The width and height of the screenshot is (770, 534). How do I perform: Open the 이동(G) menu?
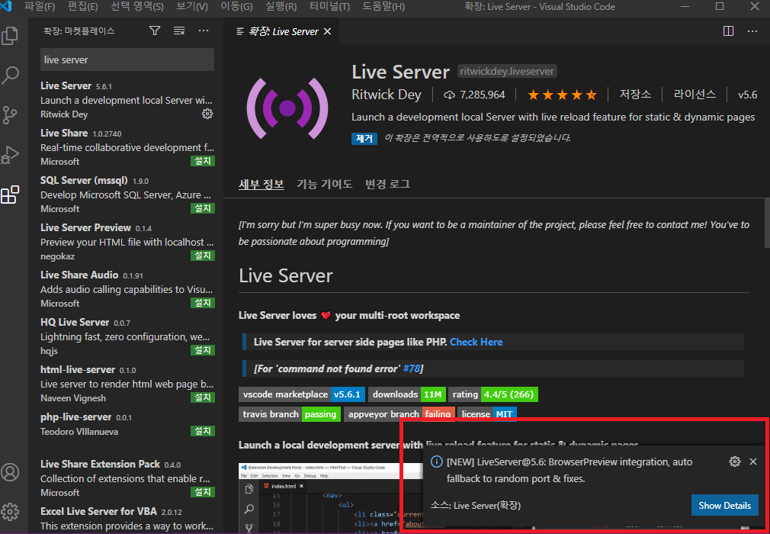click(236, 7)
